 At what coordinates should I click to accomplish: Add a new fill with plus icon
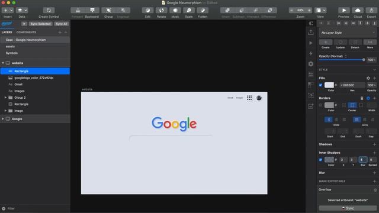[374, 78]
